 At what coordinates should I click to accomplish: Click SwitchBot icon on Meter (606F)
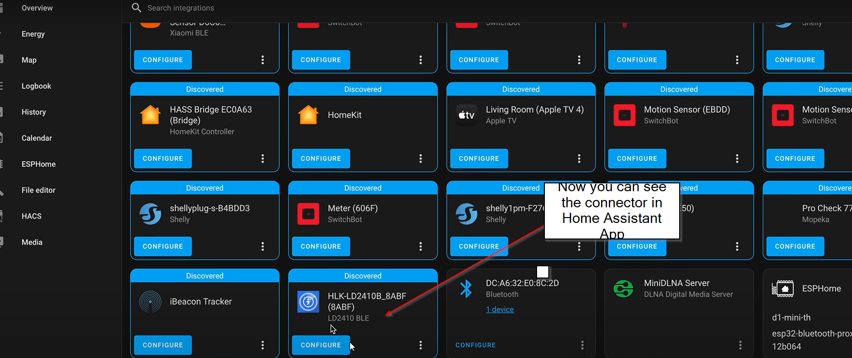click(x=309, y=214)
